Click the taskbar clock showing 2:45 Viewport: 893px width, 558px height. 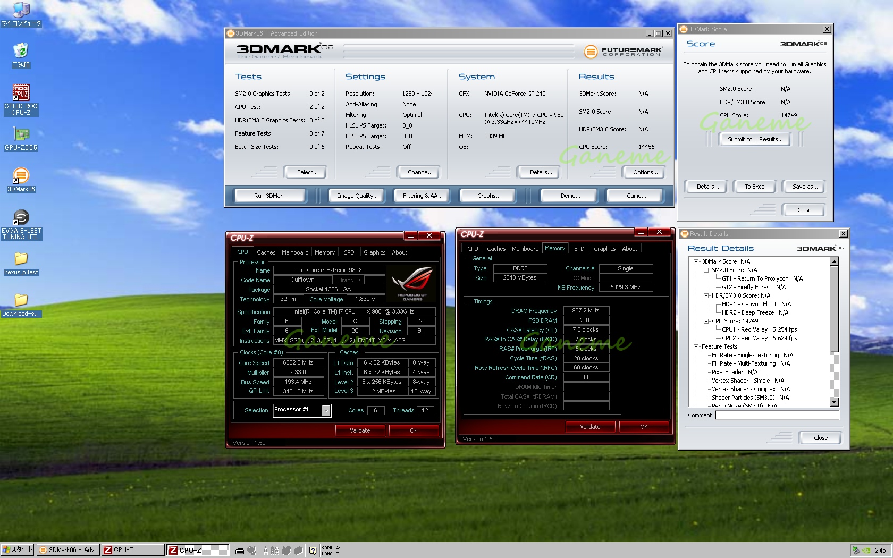[x=880, y=551]
